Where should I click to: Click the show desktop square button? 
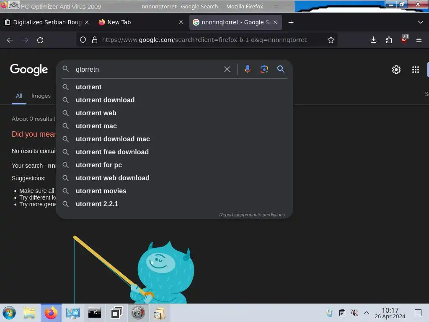point(418,313)
